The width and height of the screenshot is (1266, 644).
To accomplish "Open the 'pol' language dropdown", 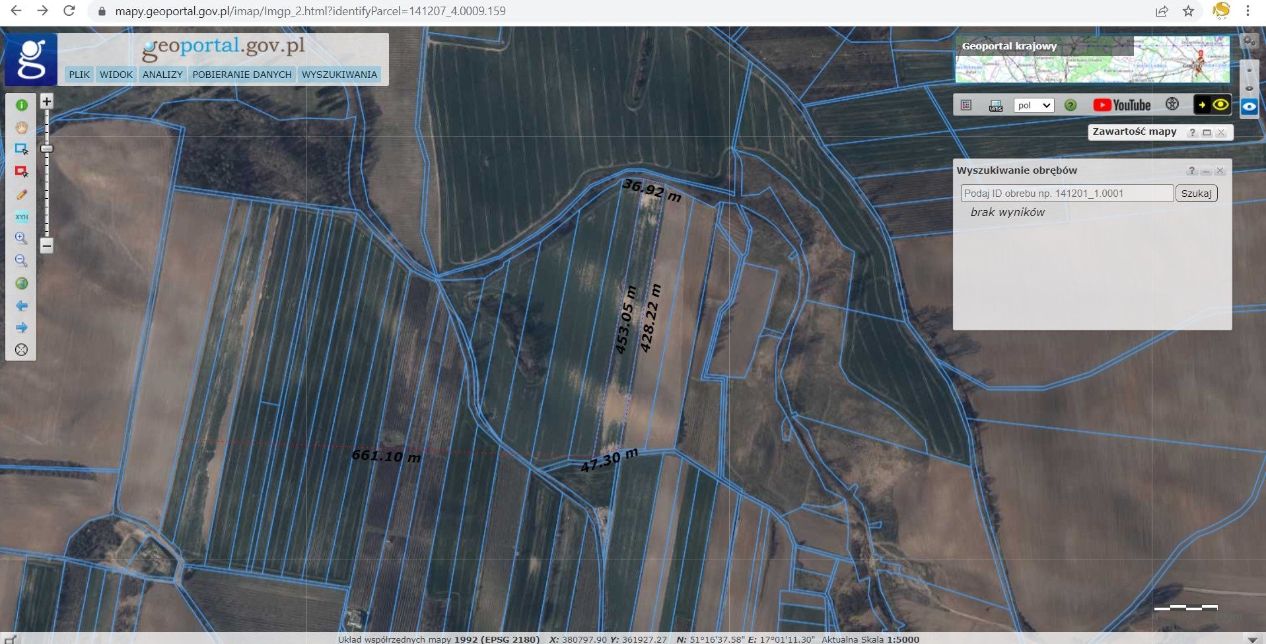I will pyautogui.click(x=1034, y=105).
